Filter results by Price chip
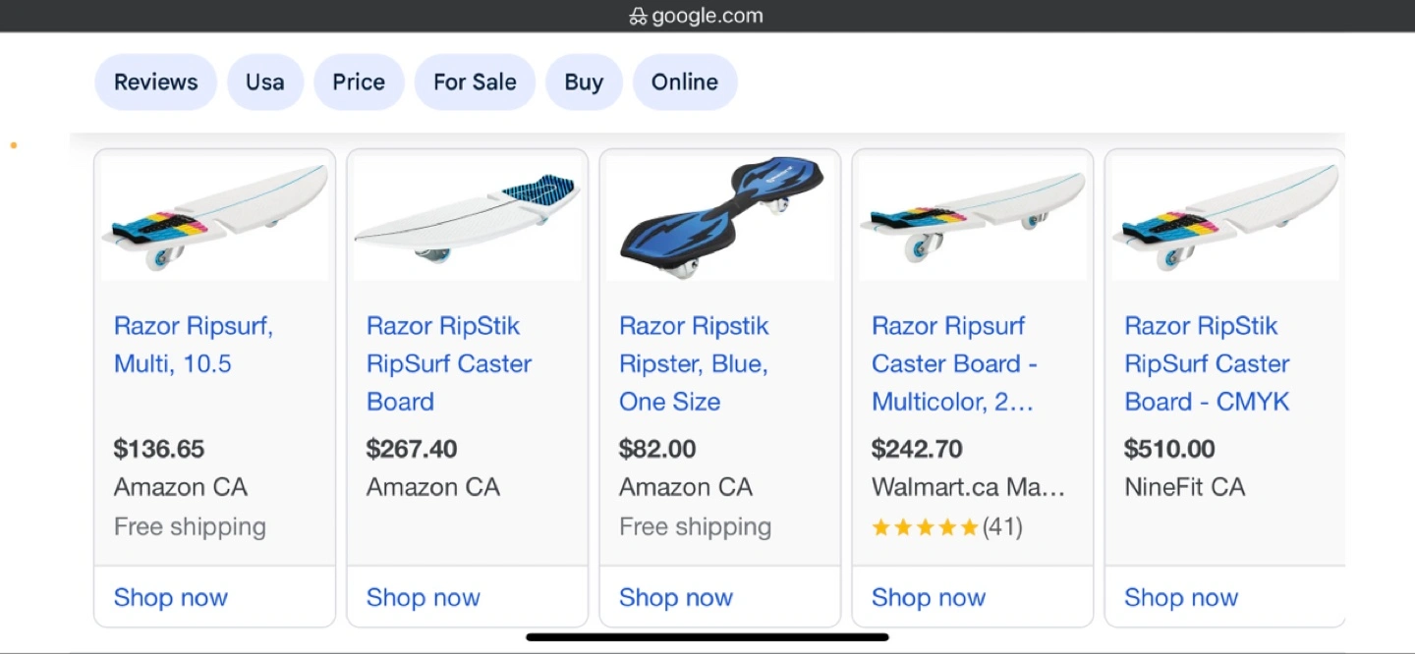 359,82
